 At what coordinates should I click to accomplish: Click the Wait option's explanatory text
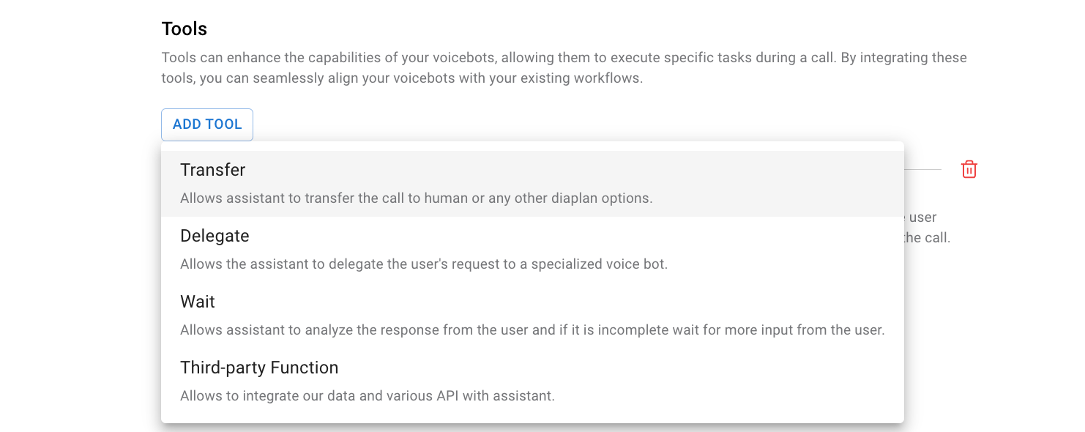click(532, 329)
